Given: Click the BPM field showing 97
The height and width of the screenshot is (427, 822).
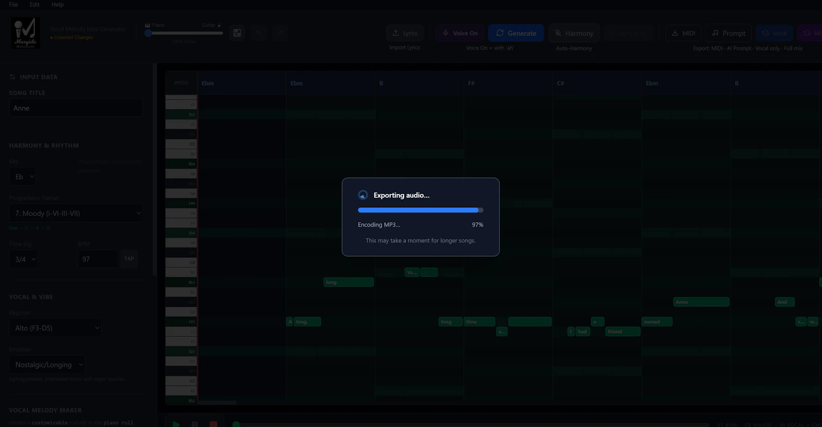Looking at the screenshot, I should pyautogui.click(x=98, y=259).
